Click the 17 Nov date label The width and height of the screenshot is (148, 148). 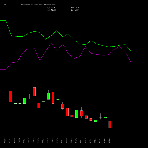pos(43,141)
